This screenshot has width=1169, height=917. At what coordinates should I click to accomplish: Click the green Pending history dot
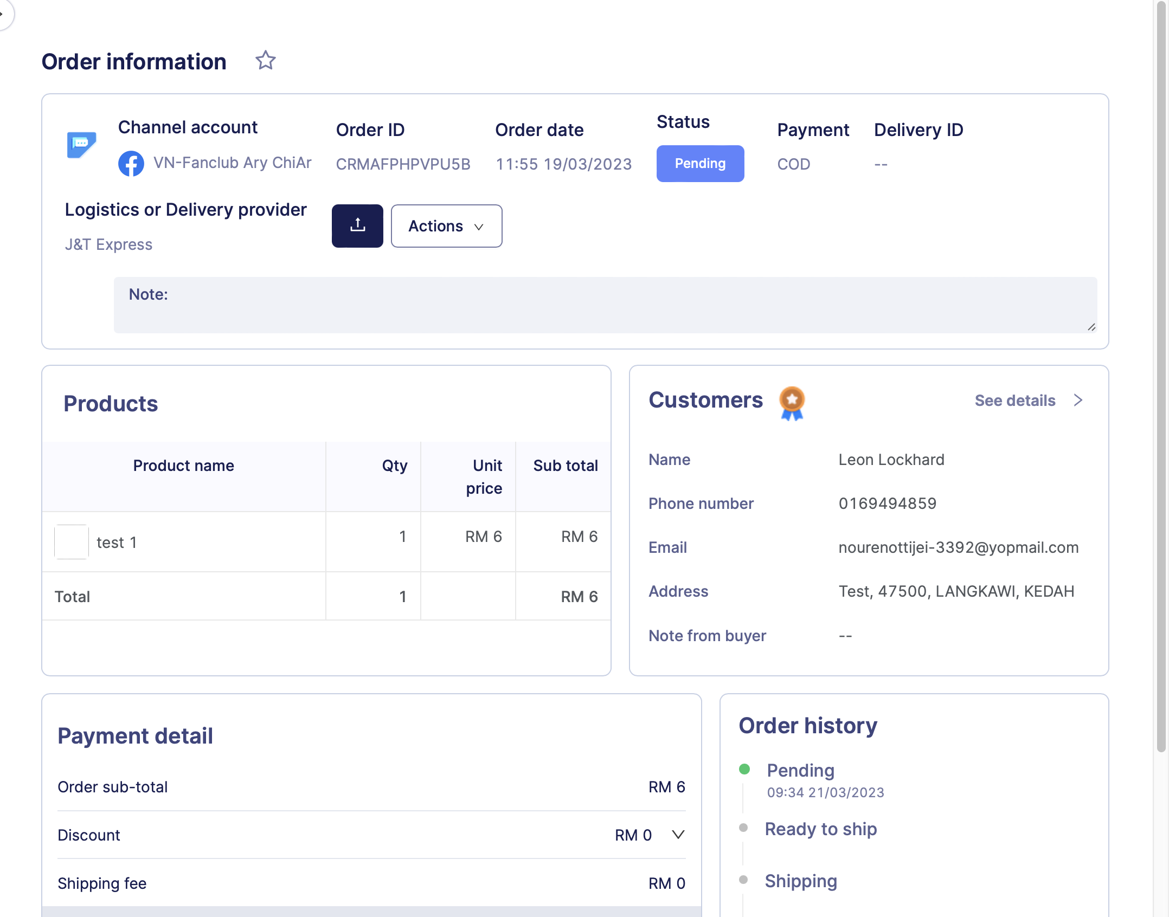744,769
